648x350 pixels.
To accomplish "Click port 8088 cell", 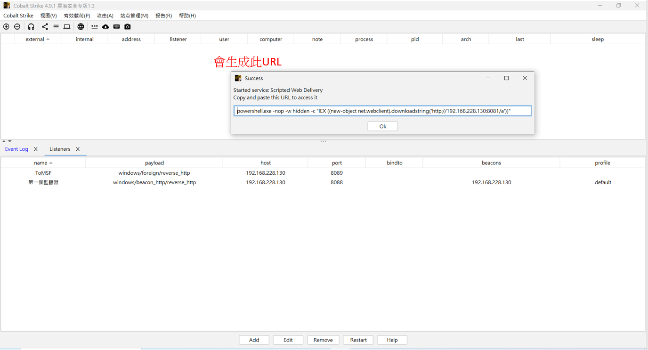I will coord(337,182).
